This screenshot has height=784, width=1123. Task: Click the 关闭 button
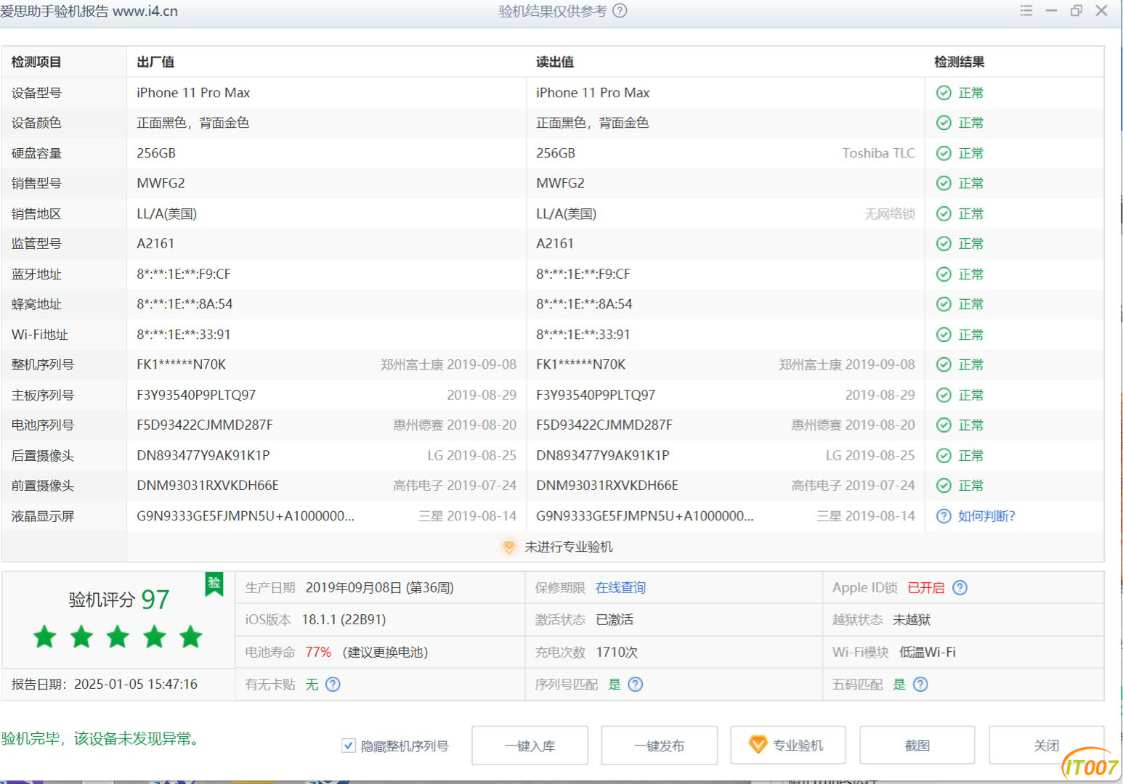point(1046,746)
